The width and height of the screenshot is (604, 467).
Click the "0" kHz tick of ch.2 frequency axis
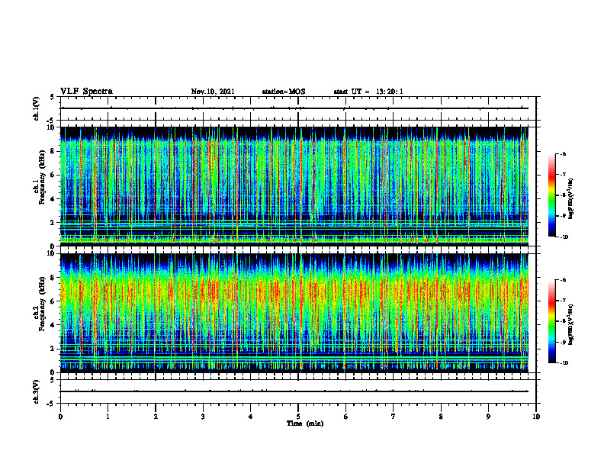coord(53,372)
